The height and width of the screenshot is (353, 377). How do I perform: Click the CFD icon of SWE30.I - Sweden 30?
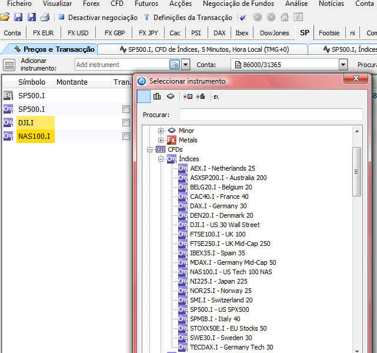click(x=183, y=338)
